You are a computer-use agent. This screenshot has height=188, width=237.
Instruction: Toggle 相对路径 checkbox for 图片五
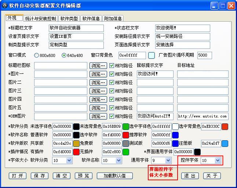[112, 108]
